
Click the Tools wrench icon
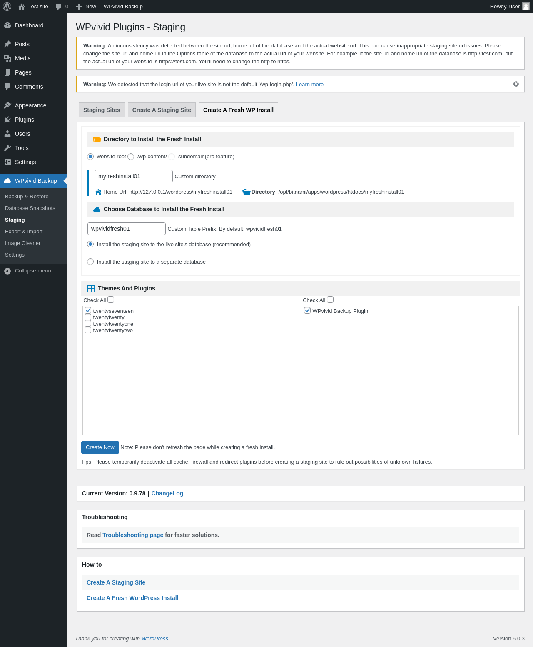(7, 148)
